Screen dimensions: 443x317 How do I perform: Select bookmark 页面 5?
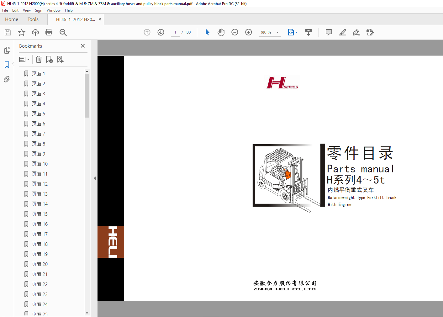click(x=38, y=114)
